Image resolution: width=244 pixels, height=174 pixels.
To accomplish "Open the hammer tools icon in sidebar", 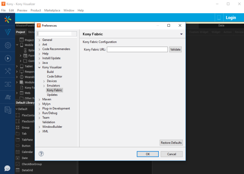I will (8, 71).
